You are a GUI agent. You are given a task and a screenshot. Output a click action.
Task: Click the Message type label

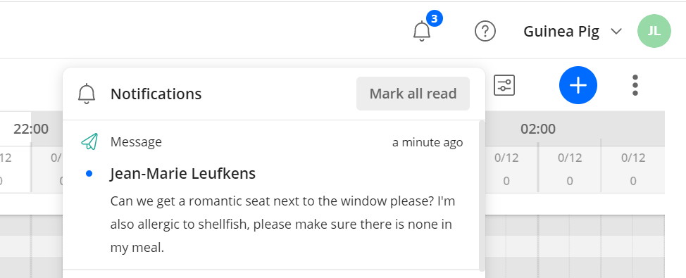136,142
